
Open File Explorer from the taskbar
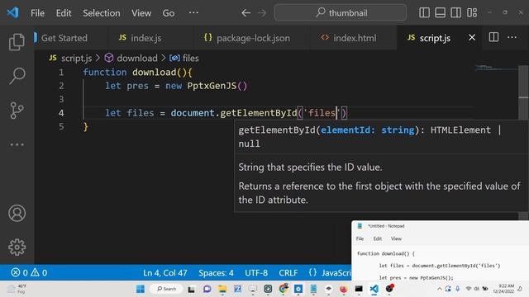tap(222, 289)
